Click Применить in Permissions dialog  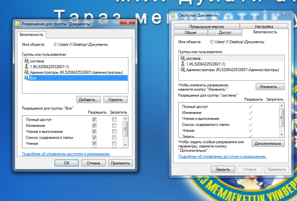click(x=120, y=163)
